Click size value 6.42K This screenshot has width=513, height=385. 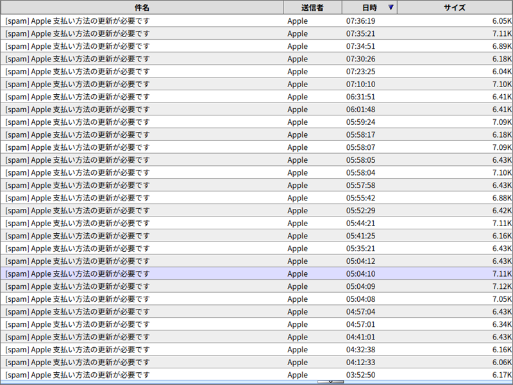(x=502, y=211)
